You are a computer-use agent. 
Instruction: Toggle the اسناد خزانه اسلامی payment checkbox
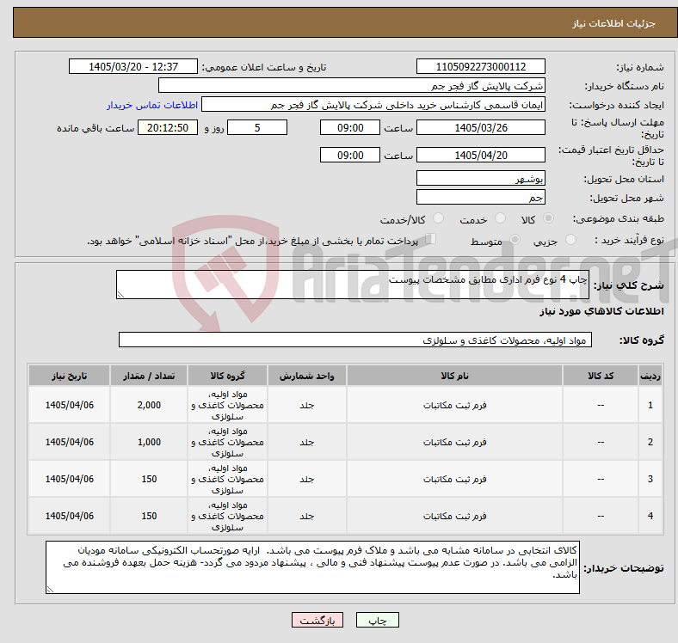431,238
